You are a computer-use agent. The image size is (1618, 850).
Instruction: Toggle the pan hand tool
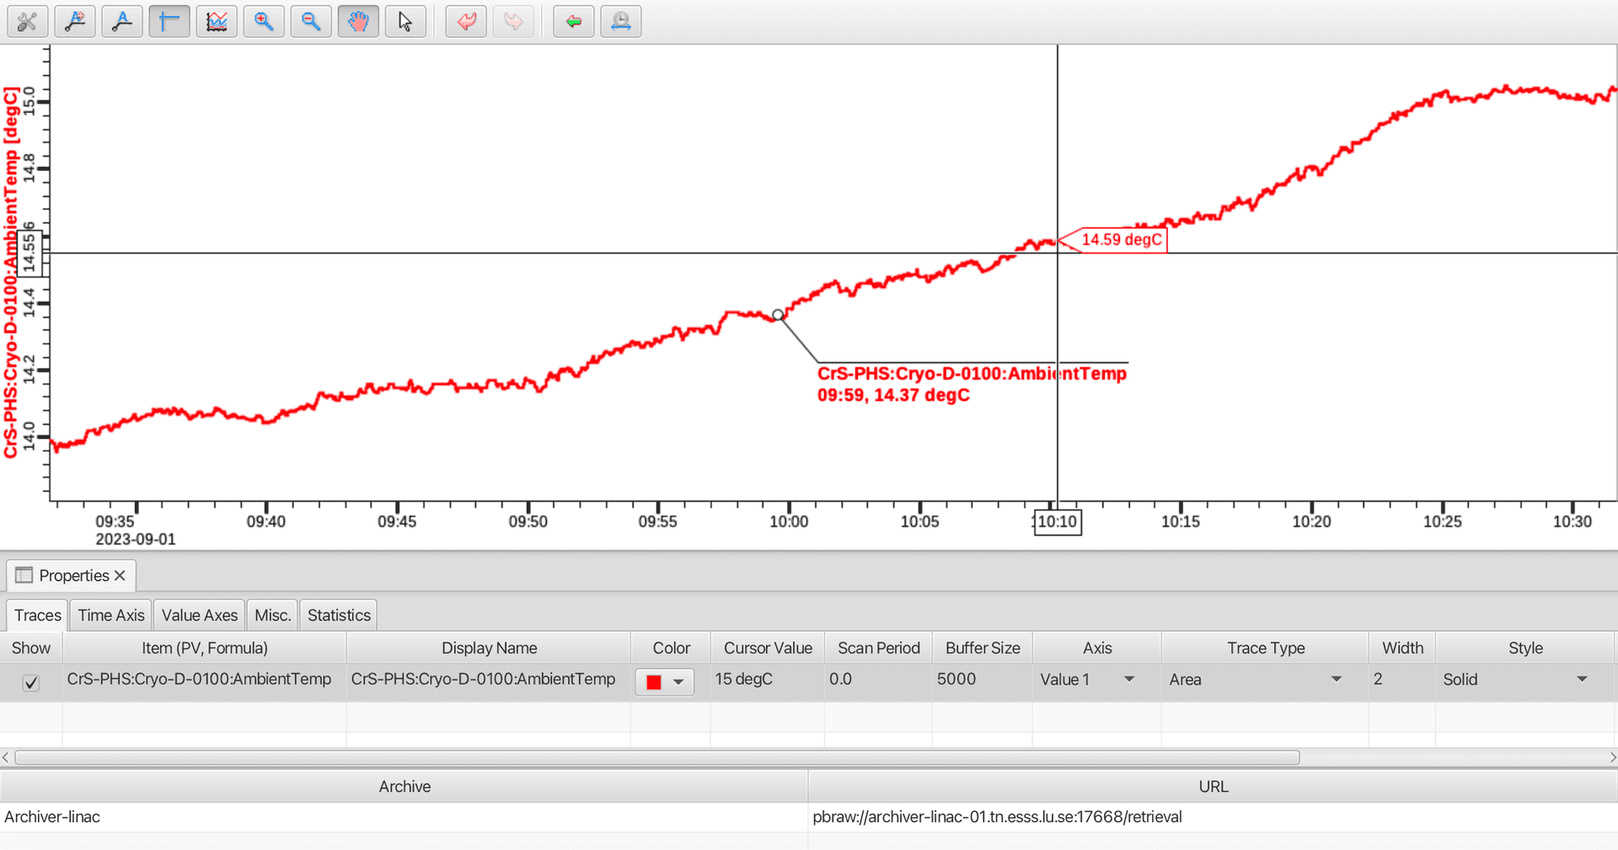click(358, 21)
